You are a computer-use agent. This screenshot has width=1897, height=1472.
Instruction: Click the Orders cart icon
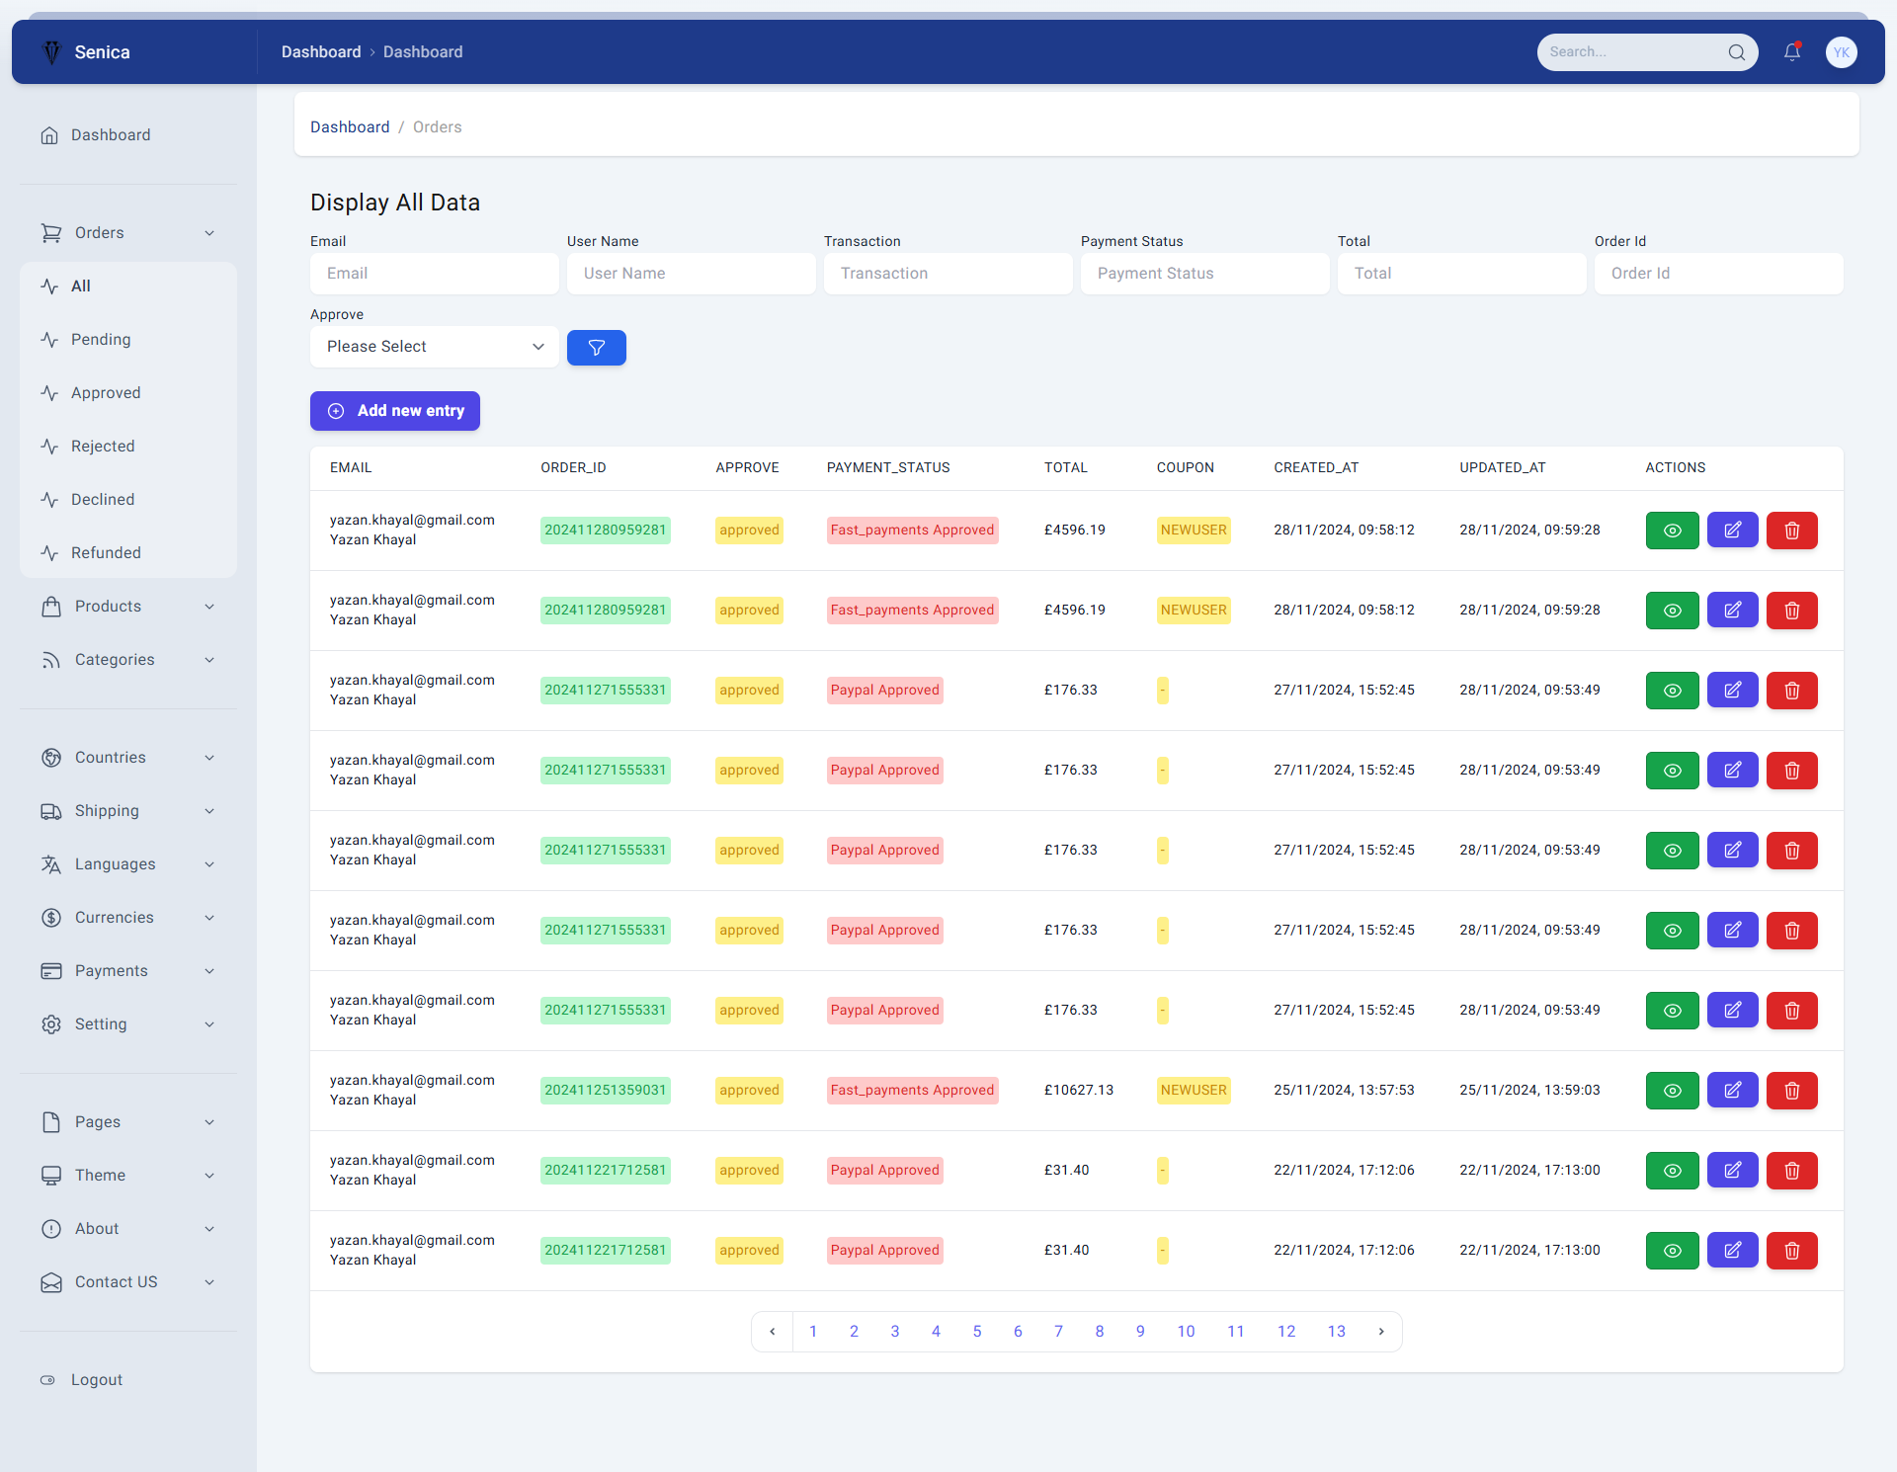[x=51, y=233]
